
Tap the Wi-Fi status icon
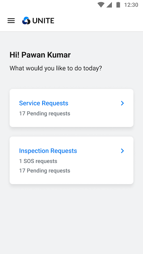click(x=101, y=5)
